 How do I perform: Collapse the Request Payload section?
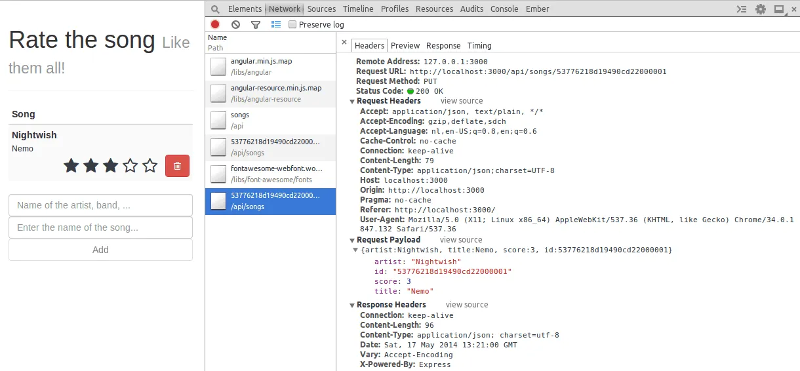[x=353, y=240]
